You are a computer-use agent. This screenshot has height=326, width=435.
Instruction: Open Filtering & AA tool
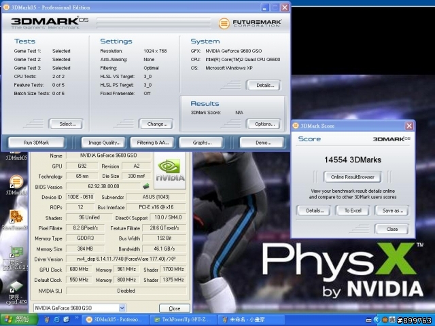tap(153, 143)
